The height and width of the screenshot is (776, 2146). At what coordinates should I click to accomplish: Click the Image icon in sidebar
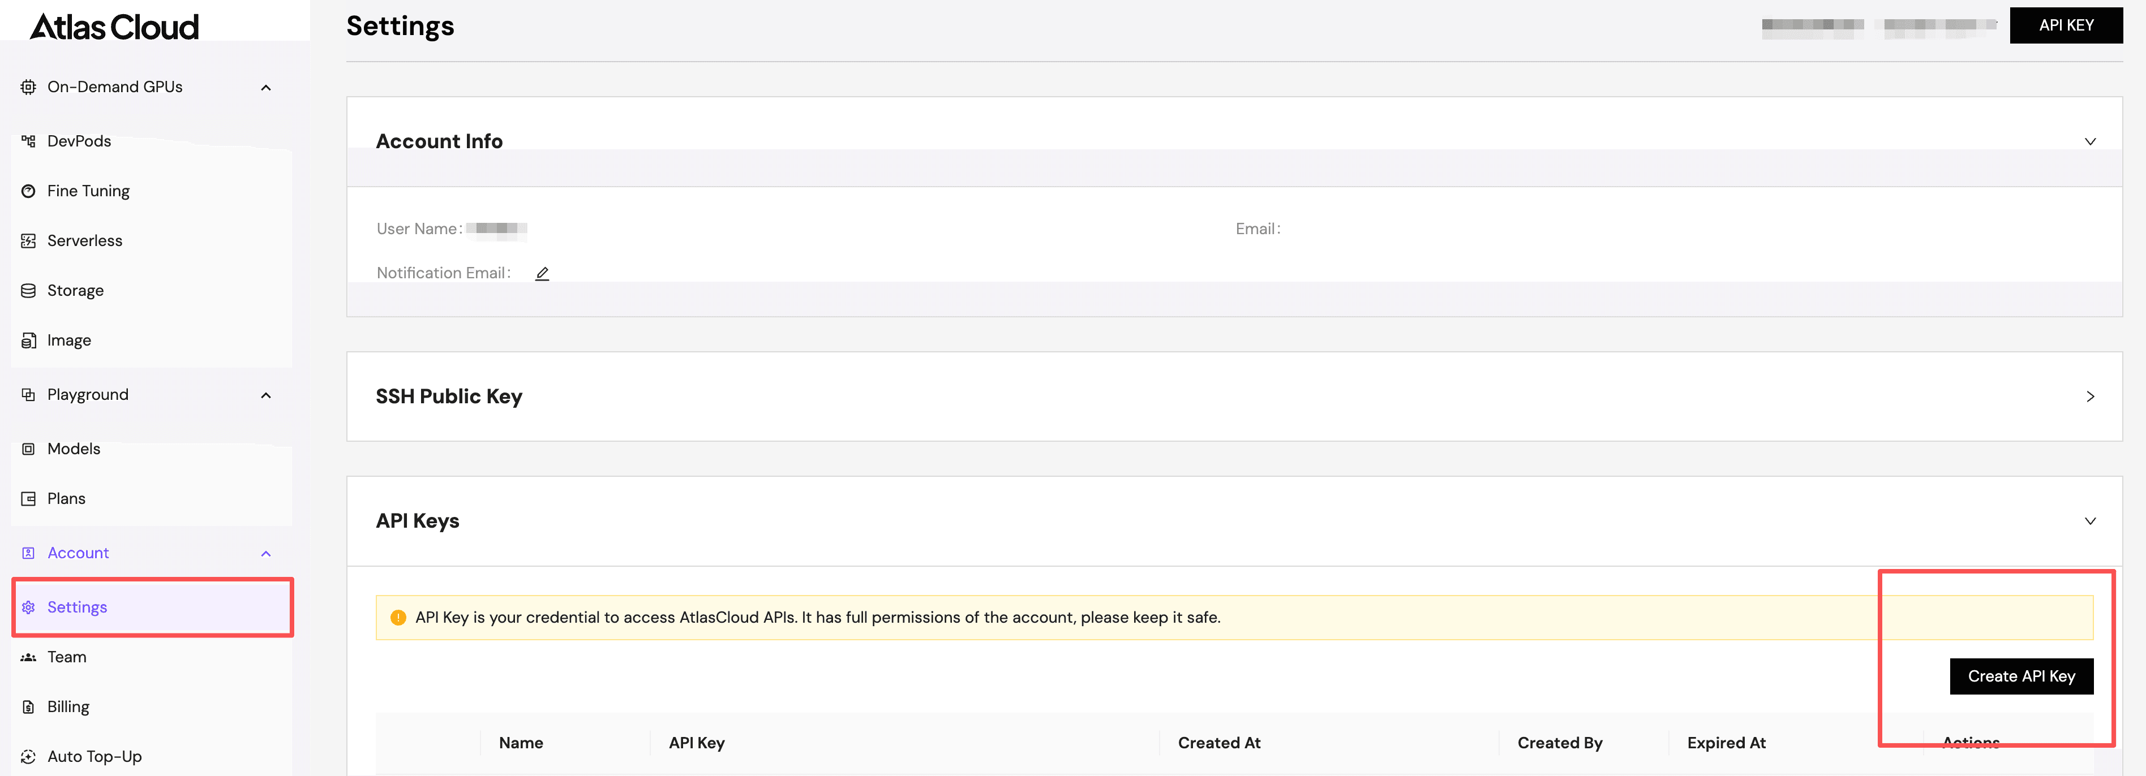click(28, 340)
